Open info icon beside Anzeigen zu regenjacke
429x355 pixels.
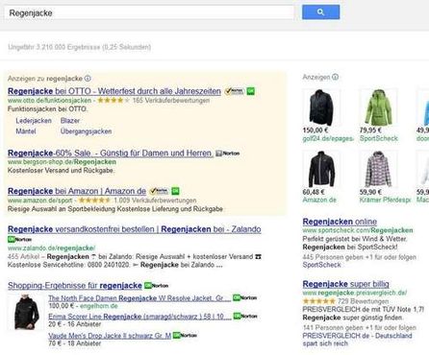coord(88,79)
